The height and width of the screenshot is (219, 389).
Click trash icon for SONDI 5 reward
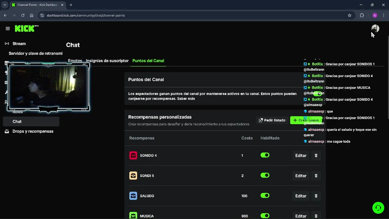coord(316,176)
